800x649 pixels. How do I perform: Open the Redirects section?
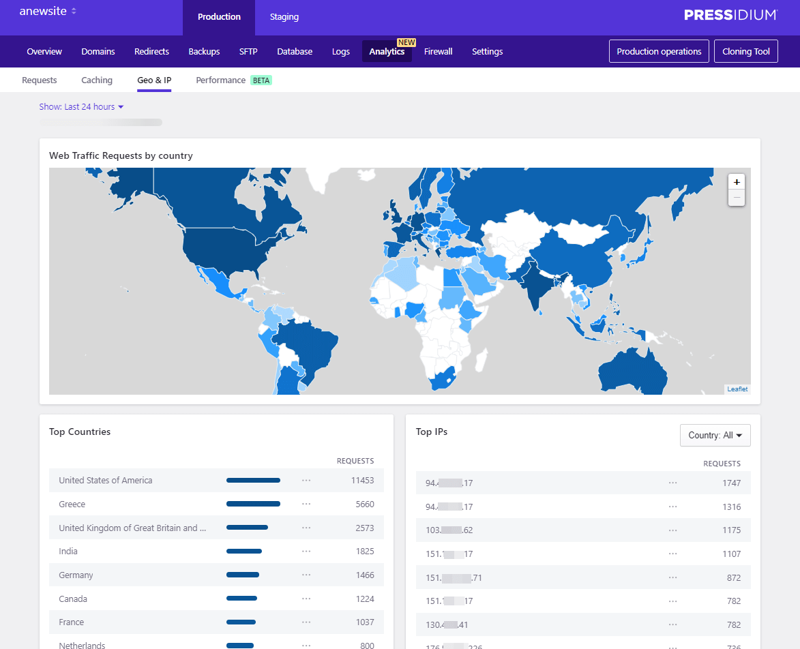[x=151, y=52]
